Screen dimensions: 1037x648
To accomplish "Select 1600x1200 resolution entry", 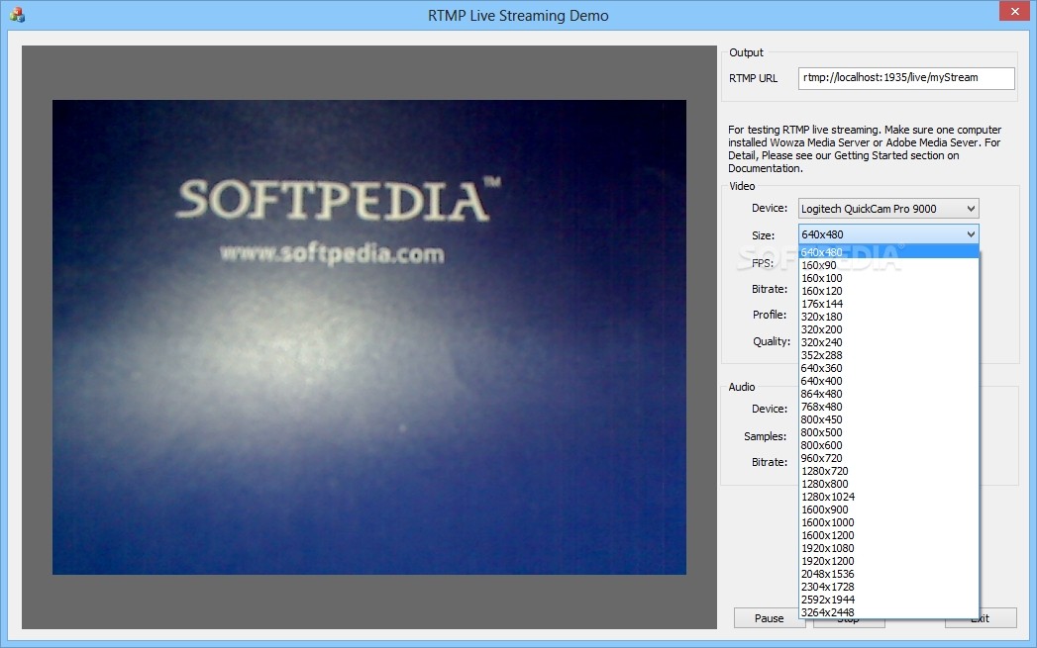I will pos(888,535).
